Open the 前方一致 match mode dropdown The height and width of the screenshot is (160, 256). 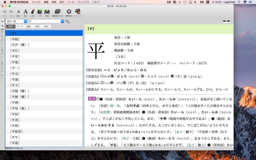(x=16, y=21)
